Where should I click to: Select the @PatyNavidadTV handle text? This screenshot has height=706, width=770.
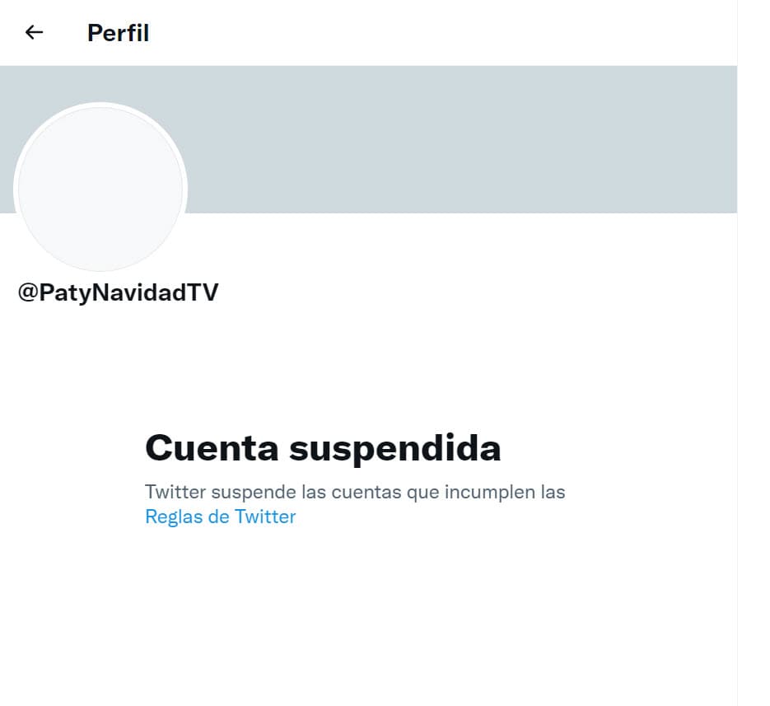(x=118, y=292)
